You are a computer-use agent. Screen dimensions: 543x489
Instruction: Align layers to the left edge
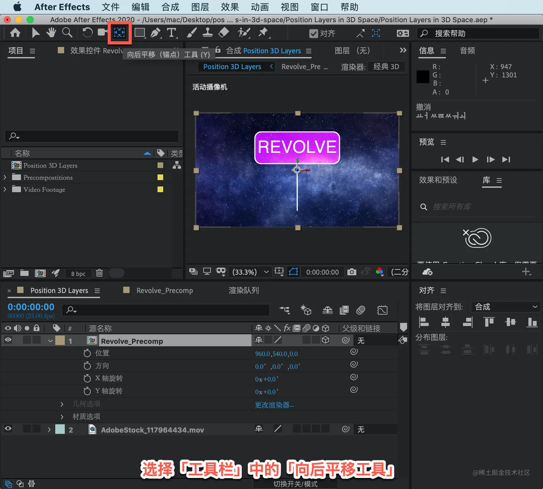424,322
